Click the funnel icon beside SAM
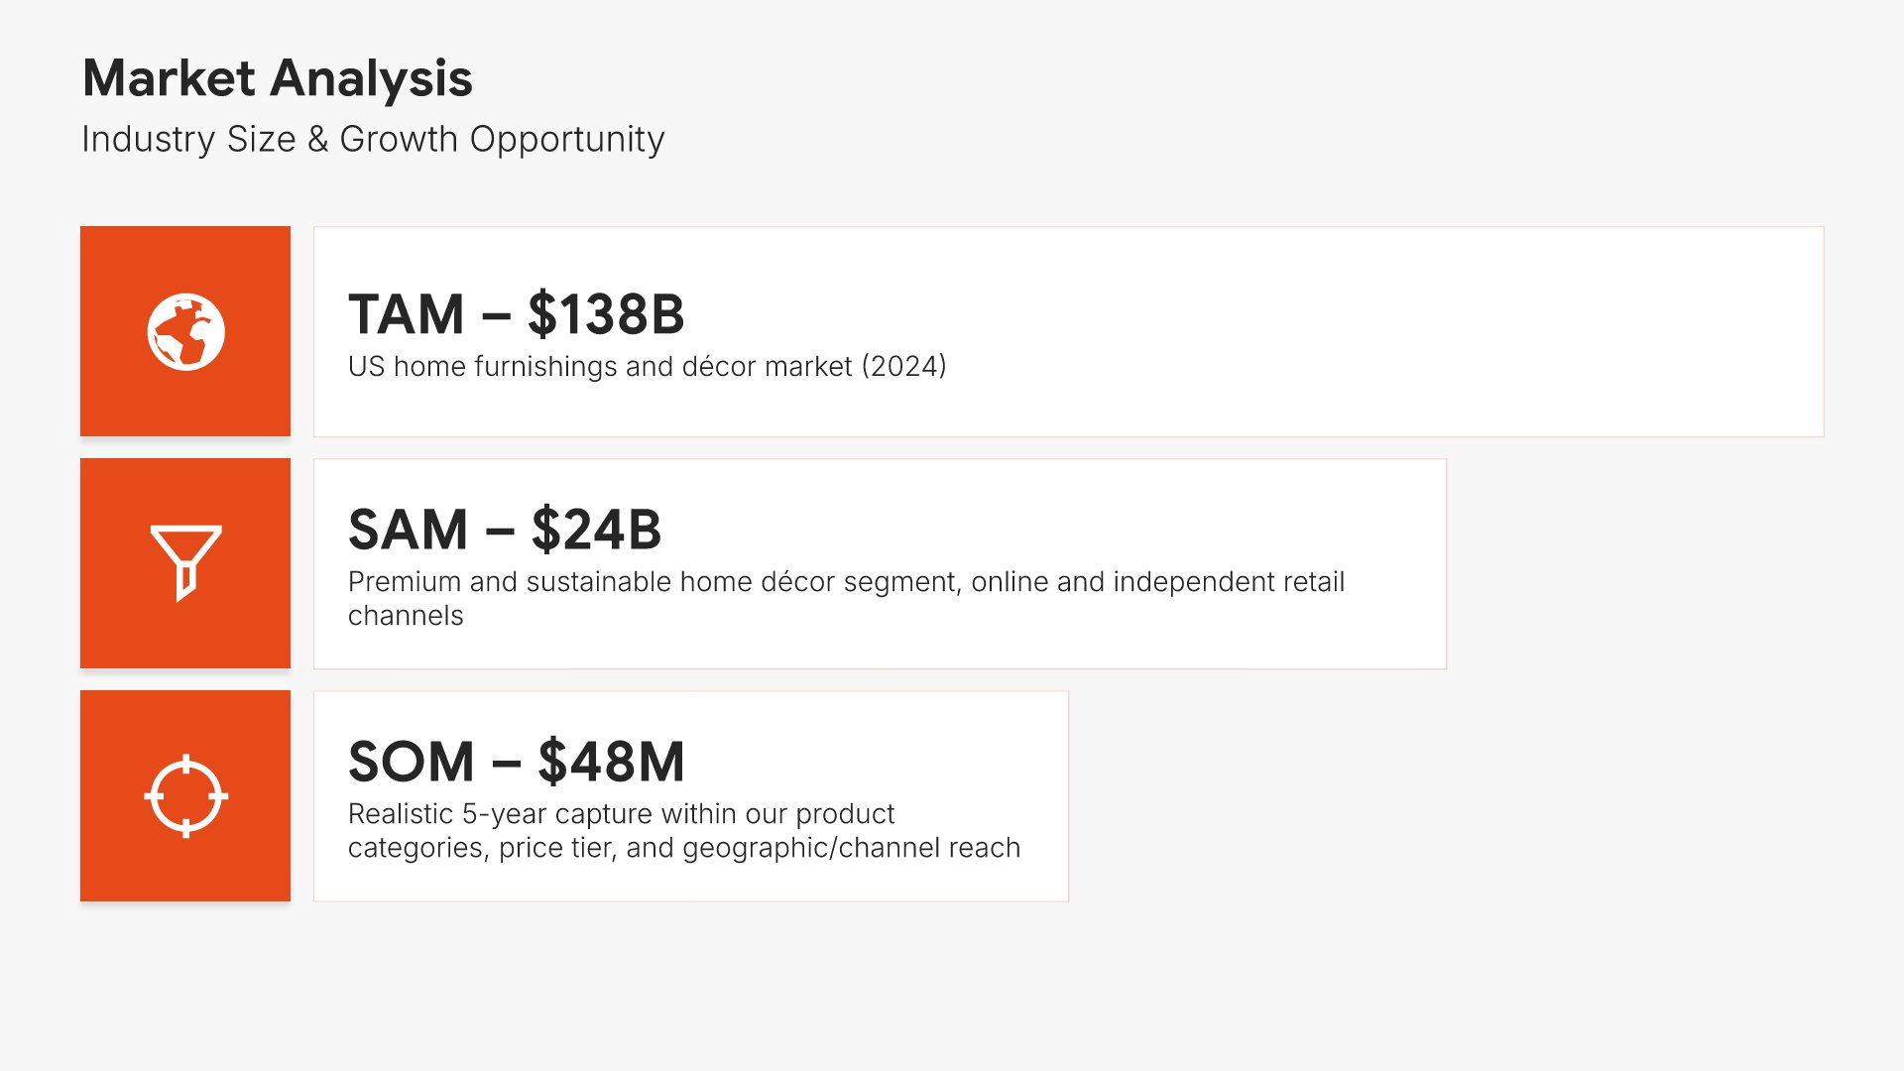The image size is (1904, 1071). 185,561
